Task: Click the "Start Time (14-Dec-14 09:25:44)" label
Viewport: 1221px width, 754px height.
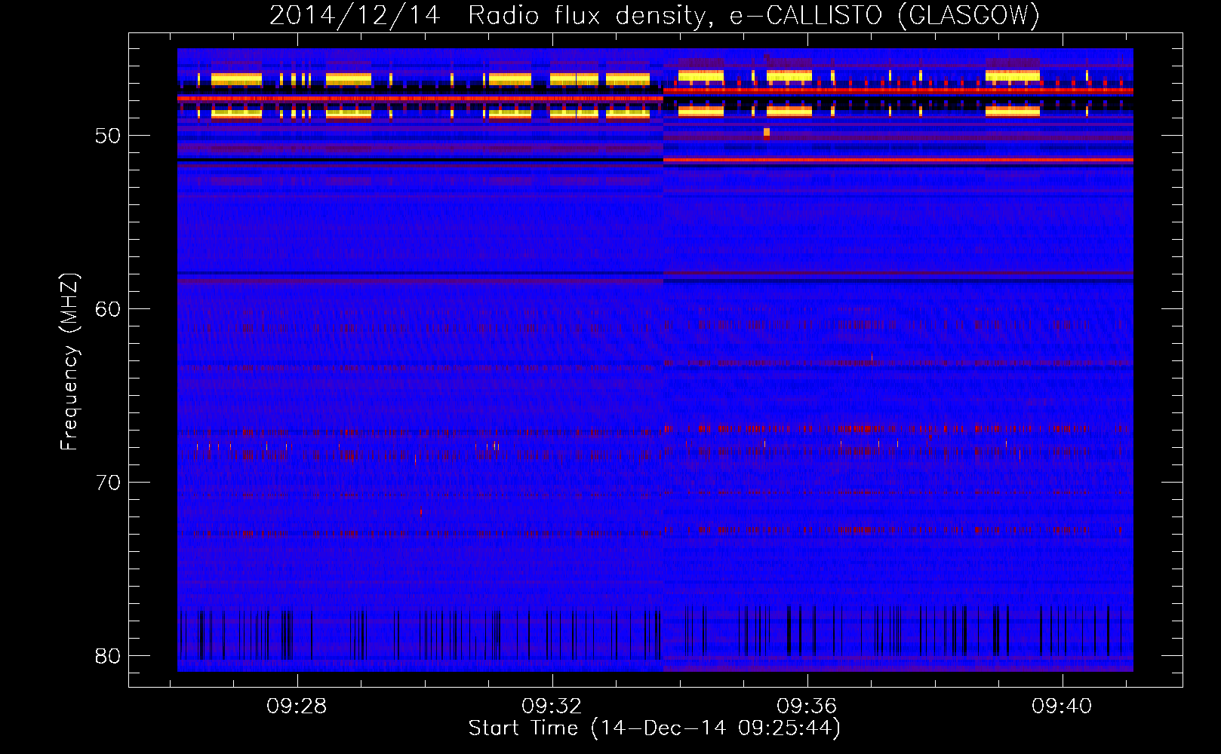Action: (x=654, y=728)
